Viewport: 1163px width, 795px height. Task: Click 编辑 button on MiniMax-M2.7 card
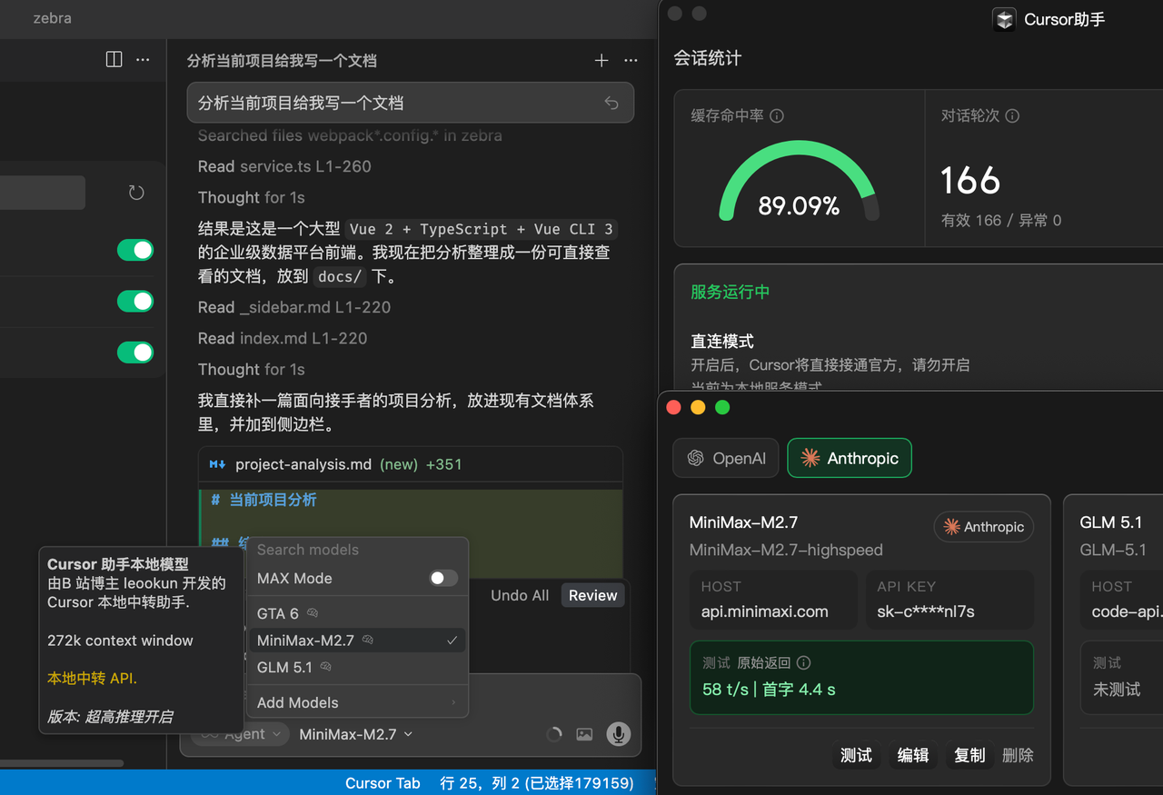click(913, 755)
